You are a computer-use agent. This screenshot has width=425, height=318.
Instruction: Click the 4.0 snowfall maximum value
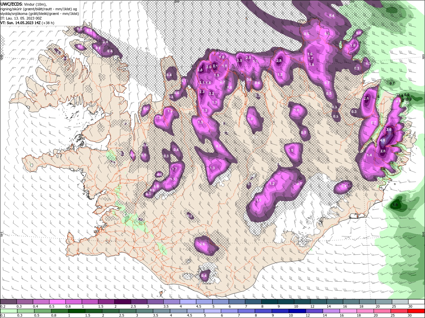click(x=382, y=140)
